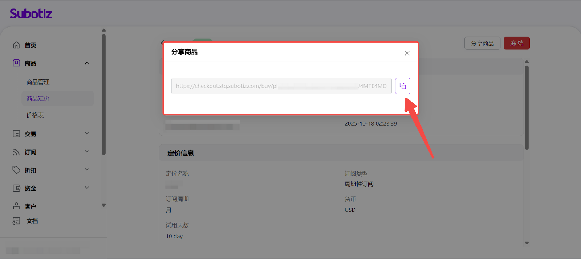Click the 商品 store icon in sidebar
581x259 pixels.
tap(16, 63)
